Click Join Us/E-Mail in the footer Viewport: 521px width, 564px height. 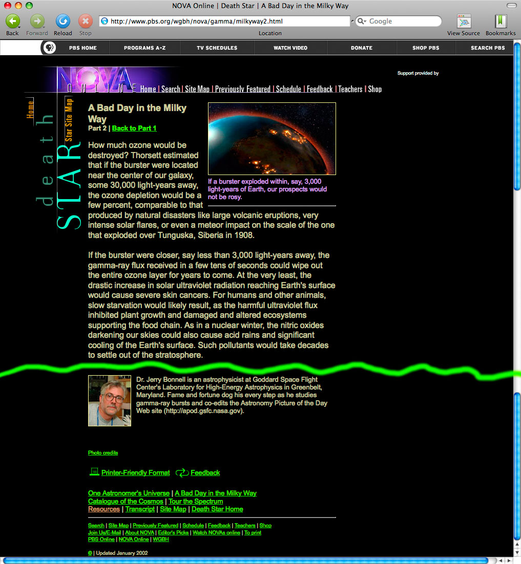click(105, 532)
